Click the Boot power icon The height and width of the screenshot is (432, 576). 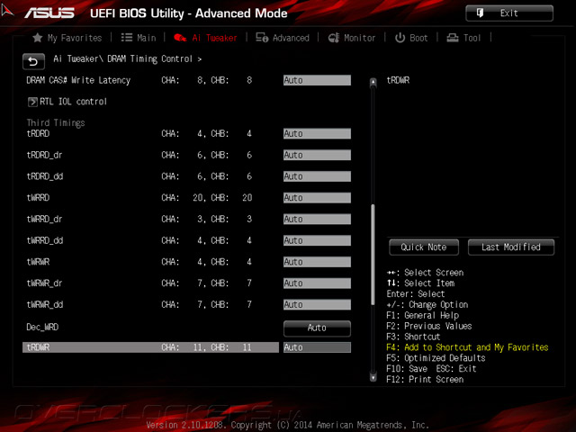point(400,38)
